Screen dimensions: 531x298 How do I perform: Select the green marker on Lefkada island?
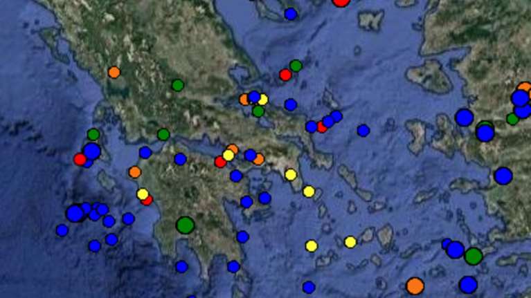93,134
